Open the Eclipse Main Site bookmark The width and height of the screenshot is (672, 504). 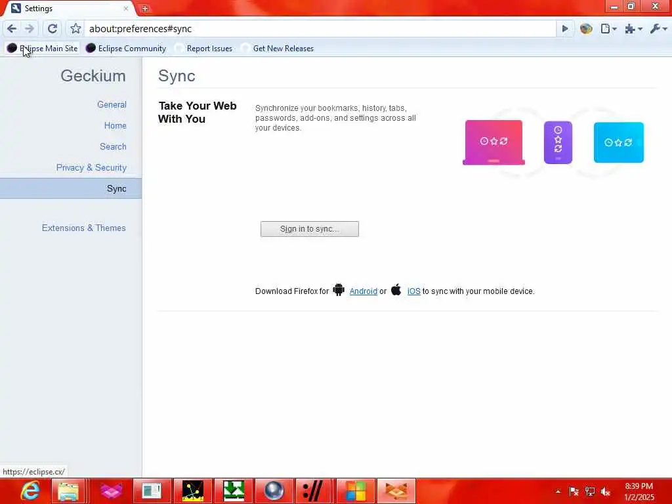42,49
